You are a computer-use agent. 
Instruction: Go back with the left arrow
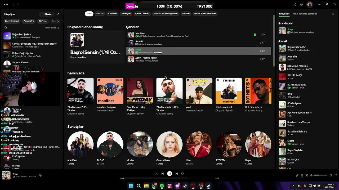14,4
